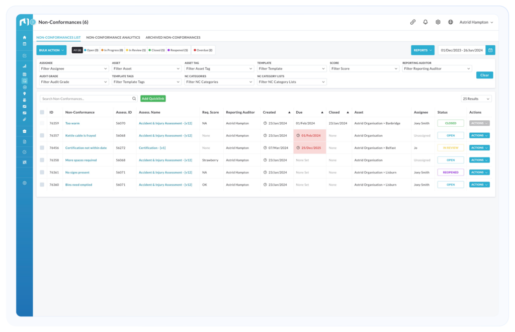Open the calendar icon in the left sidebar
This screenshot has width=515, height=332.
[x=25, y=44]
